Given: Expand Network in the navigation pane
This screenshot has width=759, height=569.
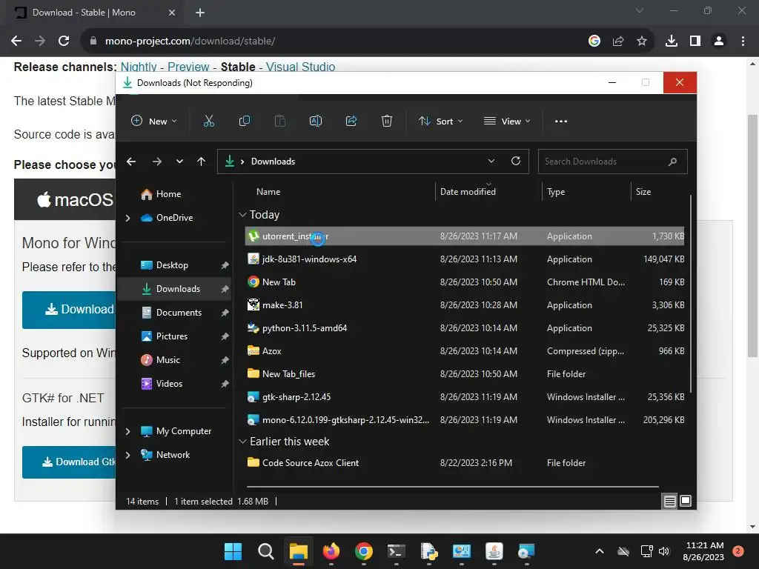Looking at the screenshot, I should [127, 455].
